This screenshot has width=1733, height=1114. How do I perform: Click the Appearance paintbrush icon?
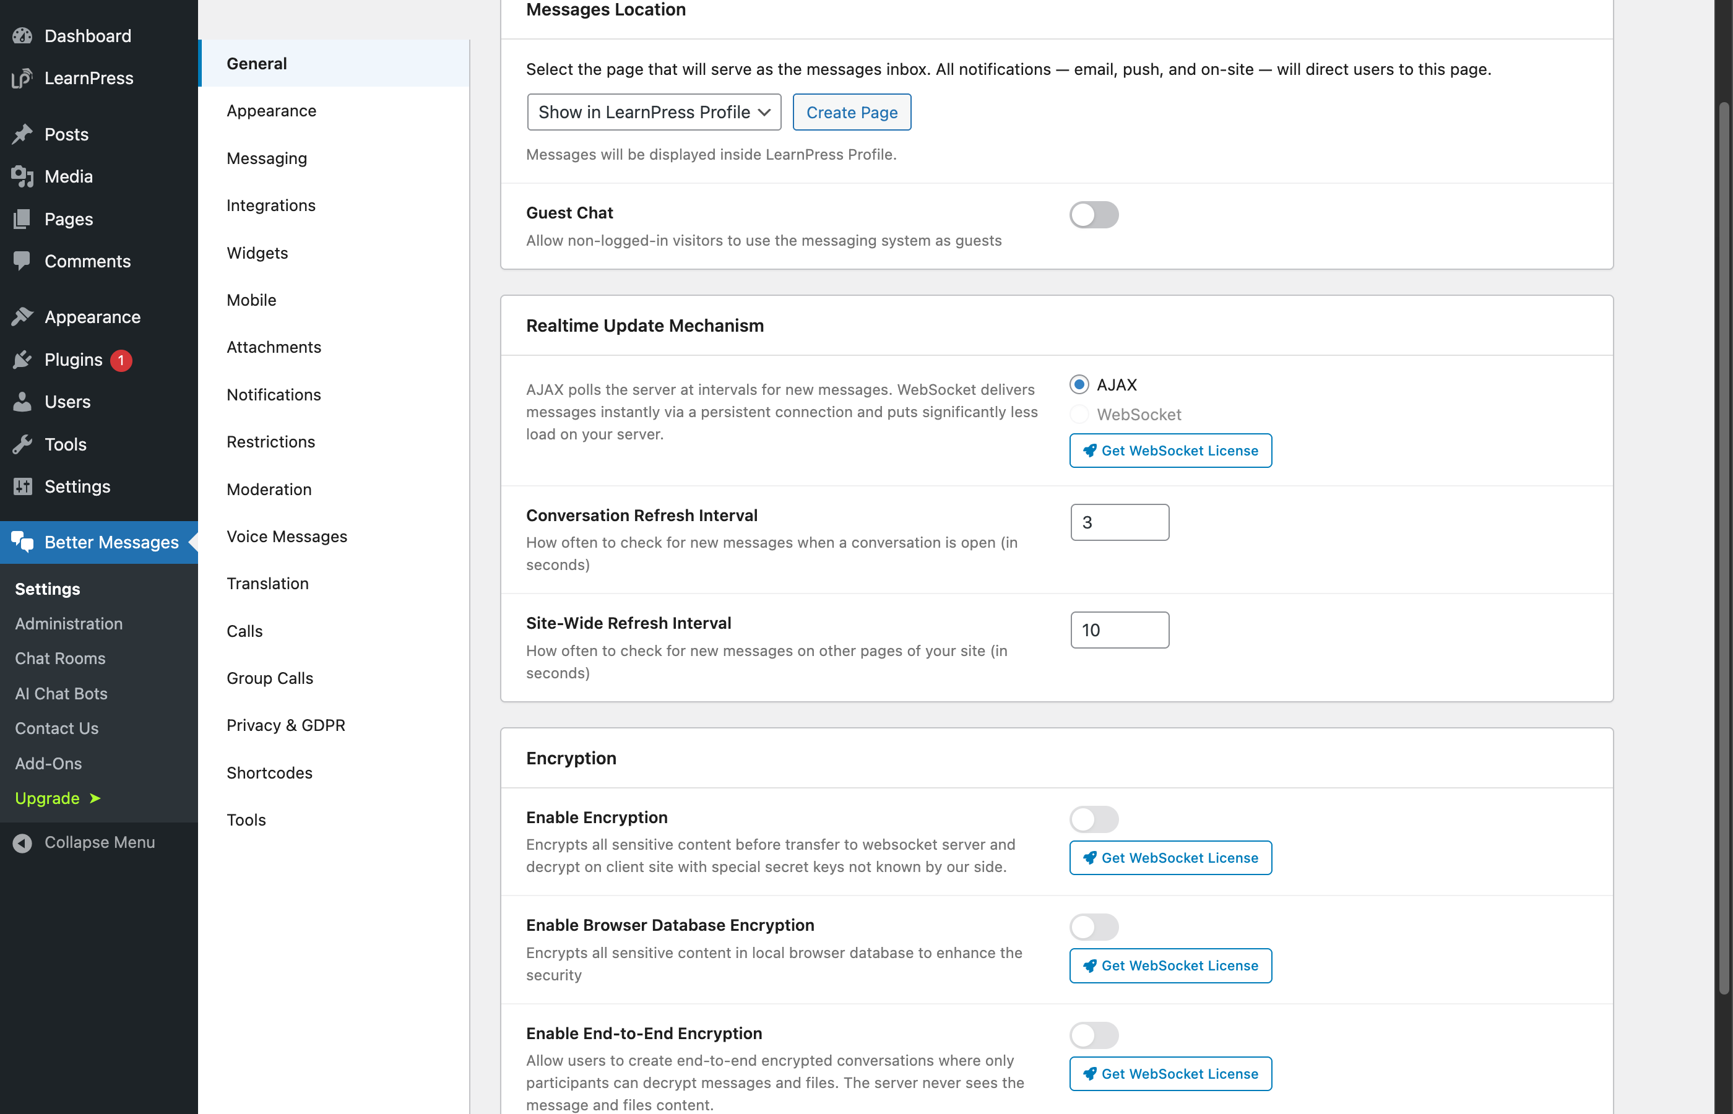[22, 317]
